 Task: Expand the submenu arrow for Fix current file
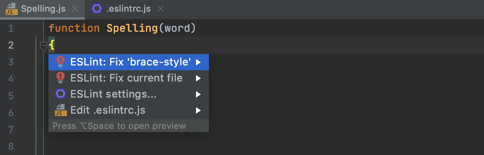(x=198, y=78)
